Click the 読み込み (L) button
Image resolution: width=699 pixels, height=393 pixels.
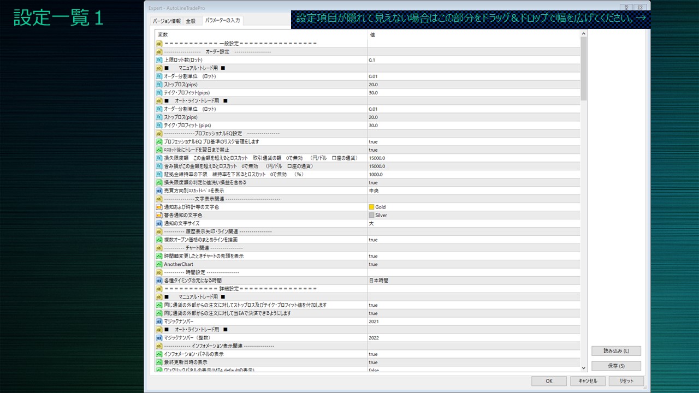pos(616,351)
